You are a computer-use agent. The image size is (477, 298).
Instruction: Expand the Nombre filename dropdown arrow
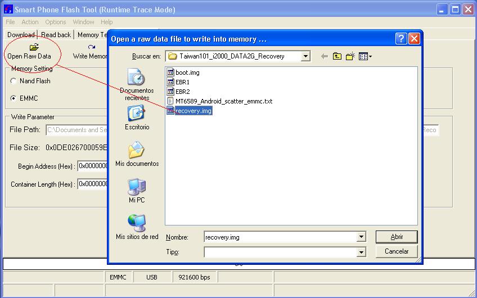tap(361, 237)
